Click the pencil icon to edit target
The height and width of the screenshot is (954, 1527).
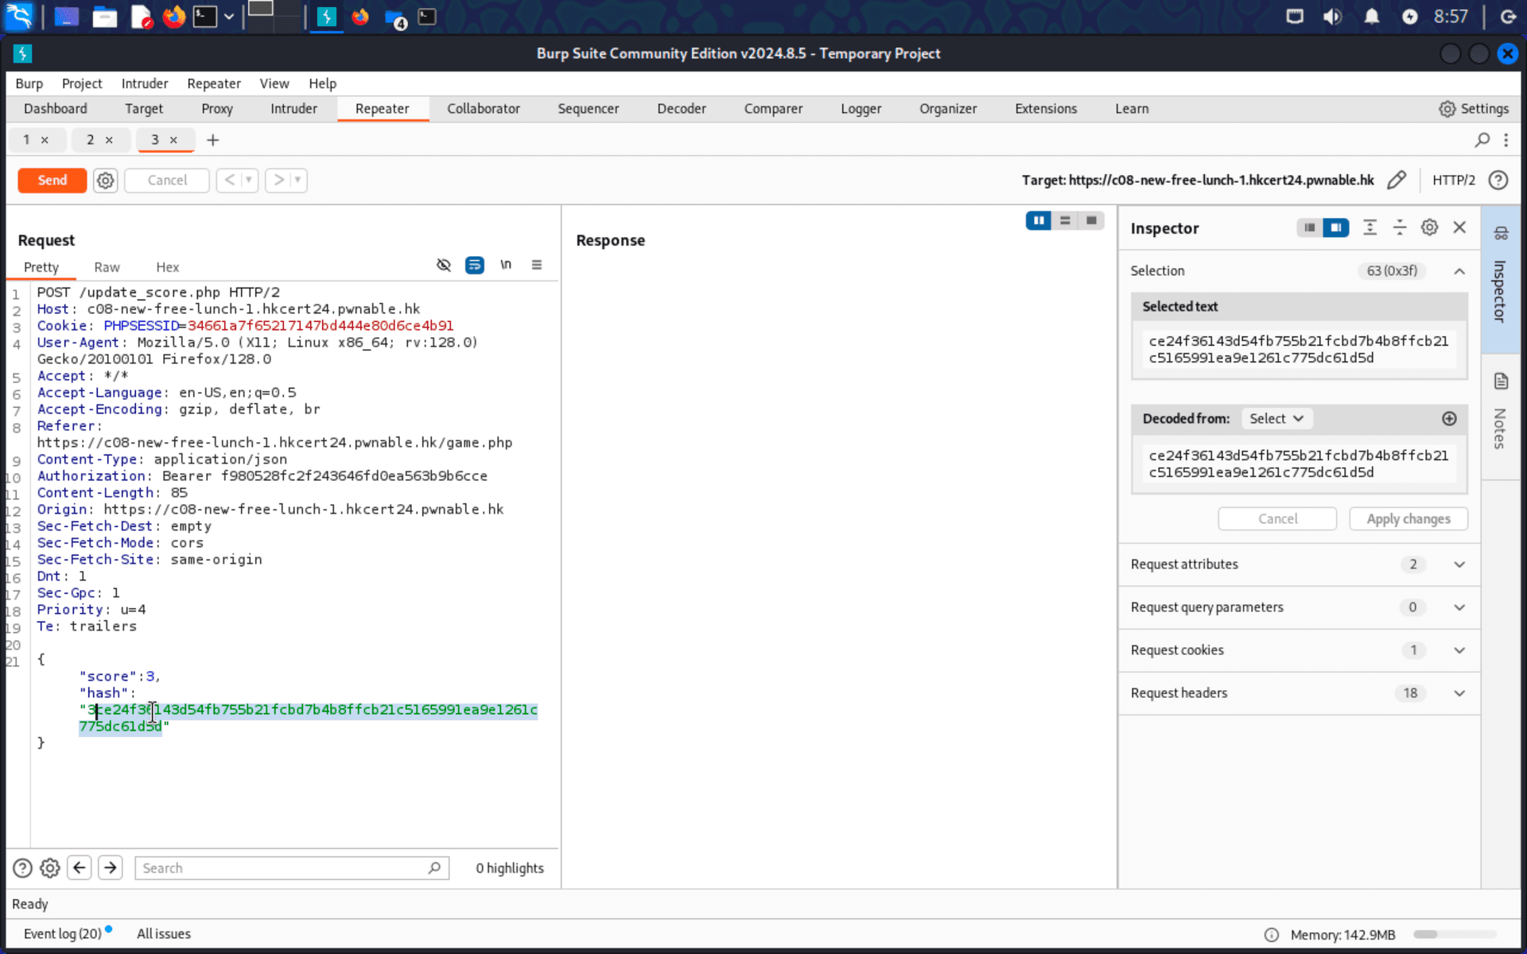[1396, 180]
